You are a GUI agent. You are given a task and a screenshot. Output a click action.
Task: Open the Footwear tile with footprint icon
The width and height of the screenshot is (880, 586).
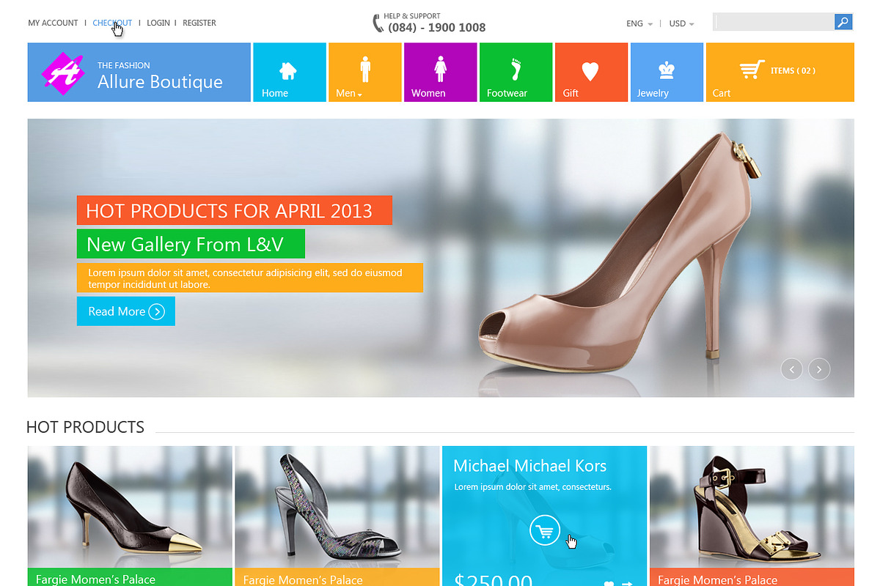pos(516,72)
